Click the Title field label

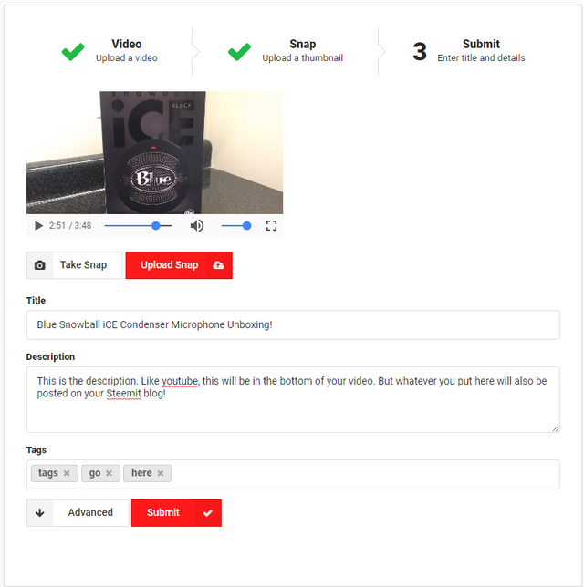pos(36,301)
